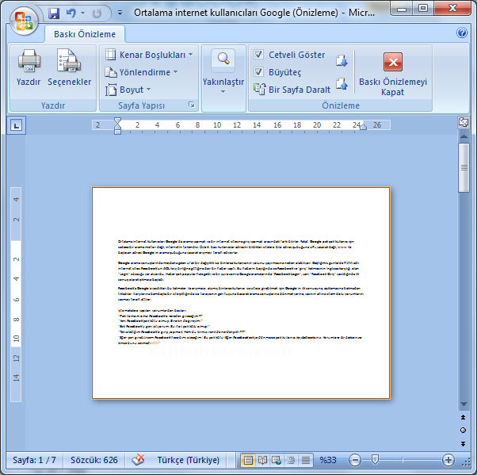Toggle the Cetveli Göster checkbox
477x475 pixels.
click(258, 55)
